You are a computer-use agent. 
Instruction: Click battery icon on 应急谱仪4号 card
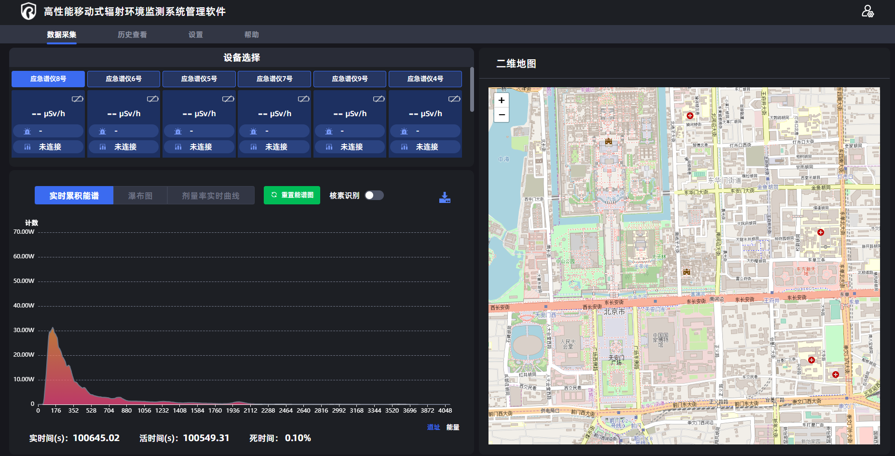click(x=454, y=99)
